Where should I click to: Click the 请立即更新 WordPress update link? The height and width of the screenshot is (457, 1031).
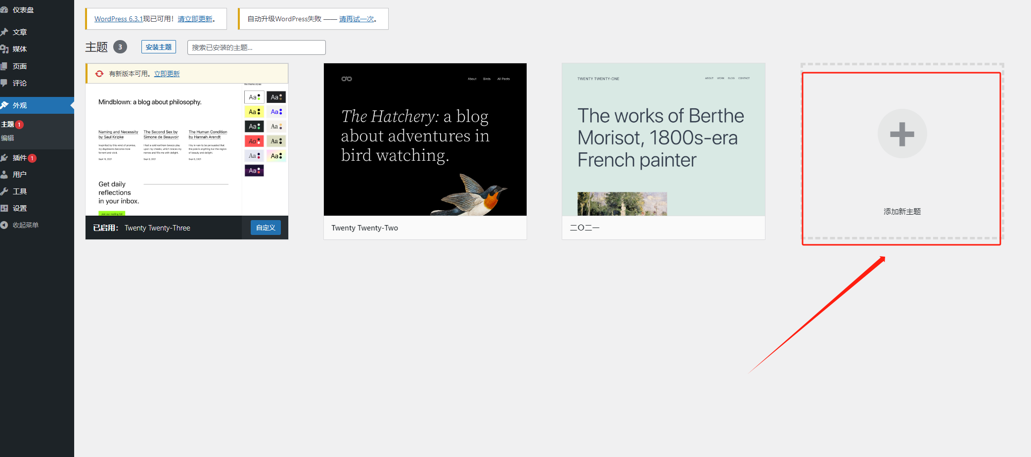[195, 19]
